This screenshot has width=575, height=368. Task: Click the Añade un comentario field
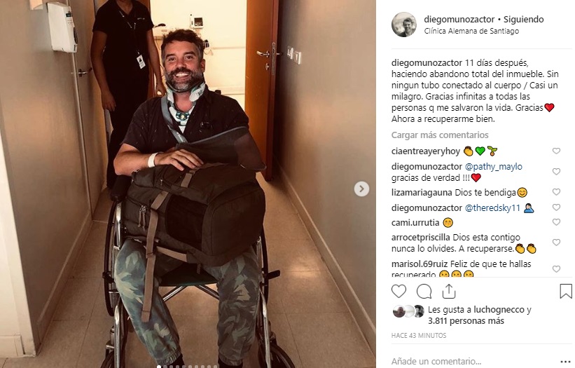(473, 362)
